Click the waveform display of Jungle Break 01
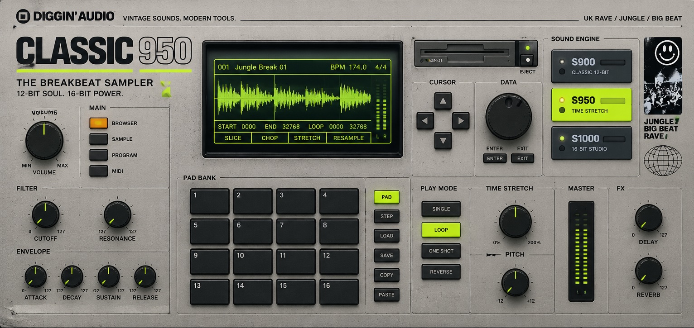 click(x=294, y=97)
